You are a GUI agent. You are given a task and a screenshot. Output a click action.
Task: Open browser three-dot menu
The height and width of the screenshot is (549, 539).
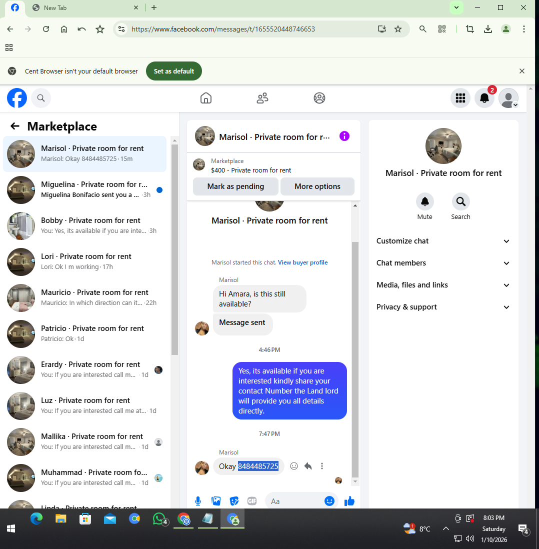point(523,29)
